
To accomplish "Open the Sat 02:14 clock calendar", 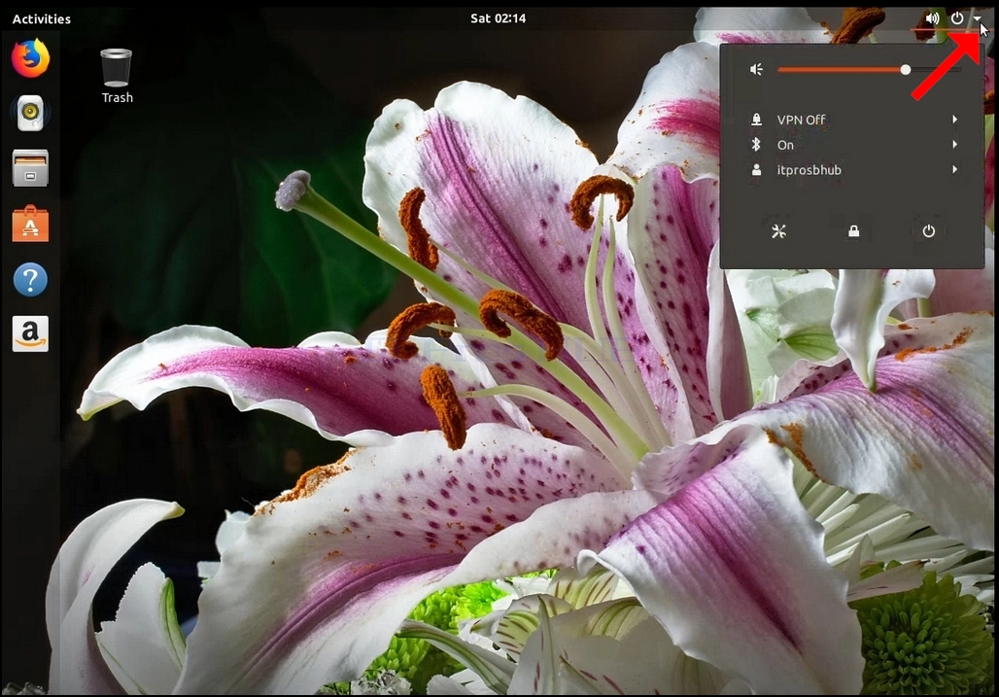I will click(499, 18).
